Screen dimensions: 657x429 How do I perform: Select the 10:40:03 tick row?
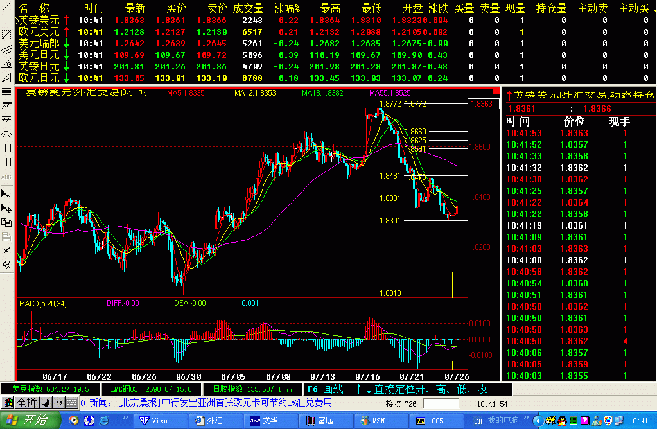click(x=579, y=376)
